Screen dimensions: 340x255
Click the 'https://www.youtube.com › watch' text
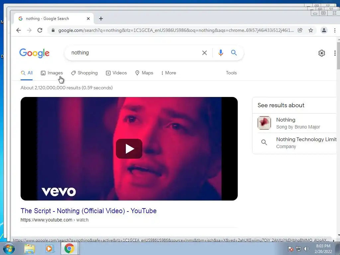coord(54,220)
